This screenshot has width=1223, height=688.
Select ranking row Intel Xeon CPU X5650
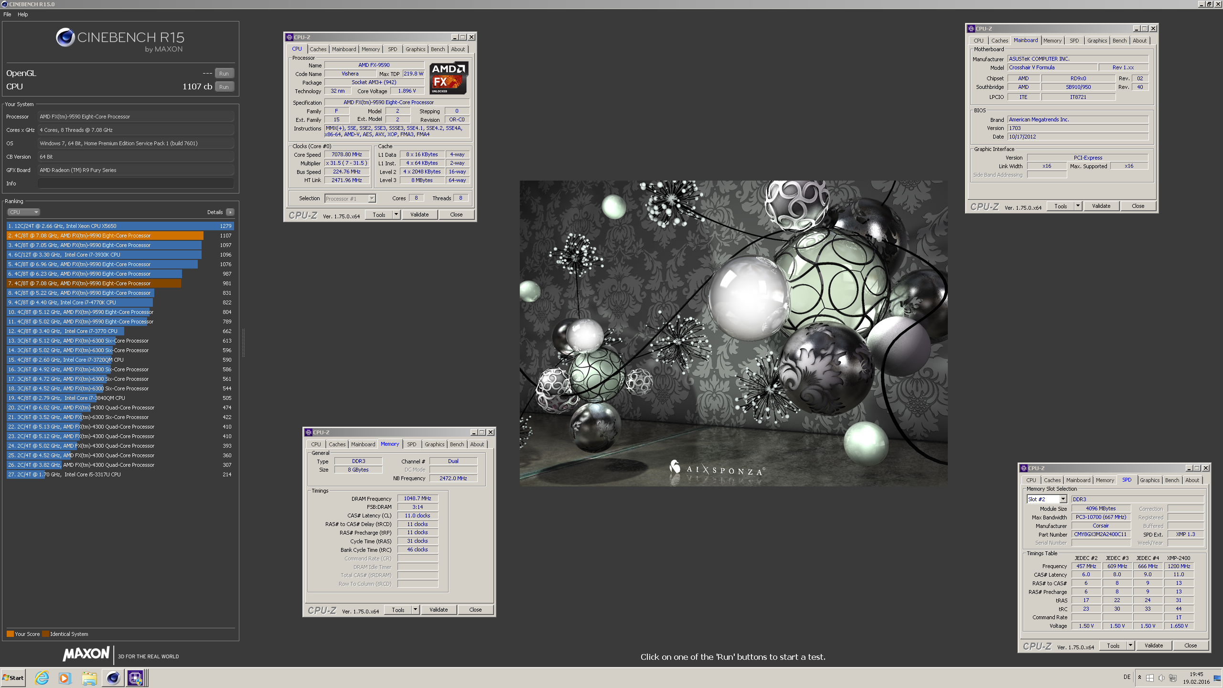point(119,226)
